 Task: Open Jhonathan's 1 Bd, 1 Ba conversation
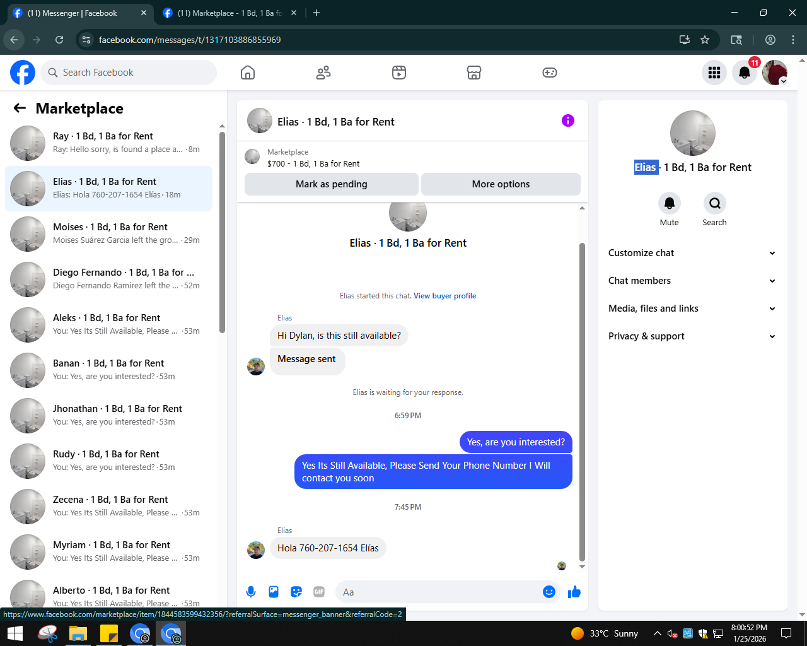coord(108,416)
